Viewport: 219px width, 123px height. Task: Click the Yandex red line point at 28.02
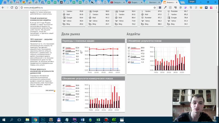tap(111, 49)
